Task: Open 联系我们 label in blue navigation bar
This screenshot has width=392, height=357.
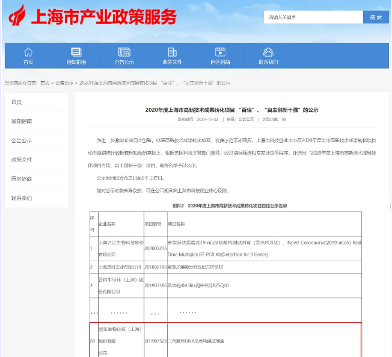Action: pos(268,62)
